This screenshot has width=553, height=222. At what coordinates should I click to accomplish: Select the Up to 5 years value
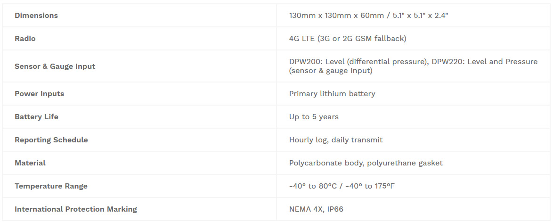click(314, 117)
